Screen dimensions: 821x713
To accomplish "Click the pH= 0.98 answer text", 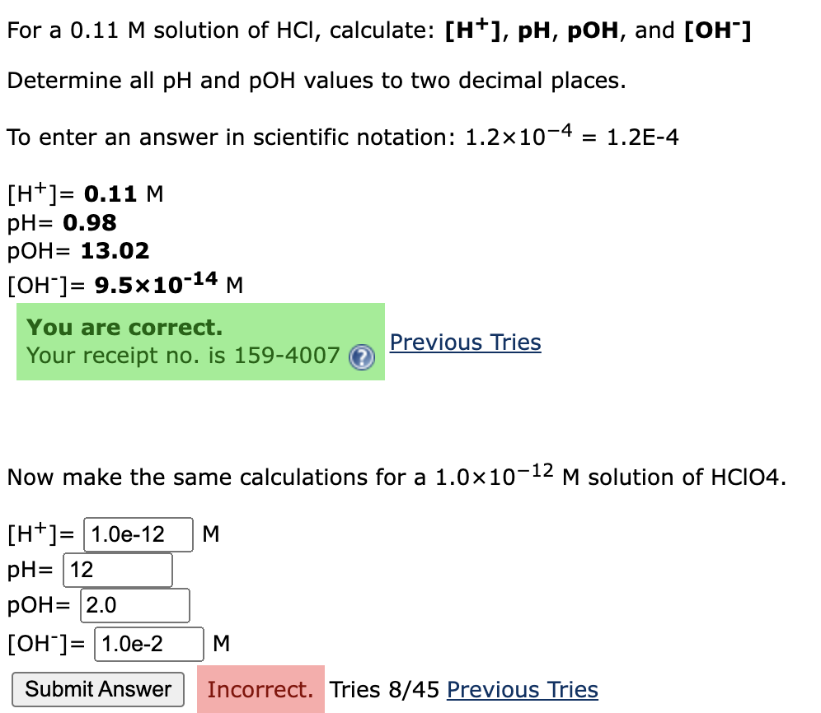I will tap(62, 223).
